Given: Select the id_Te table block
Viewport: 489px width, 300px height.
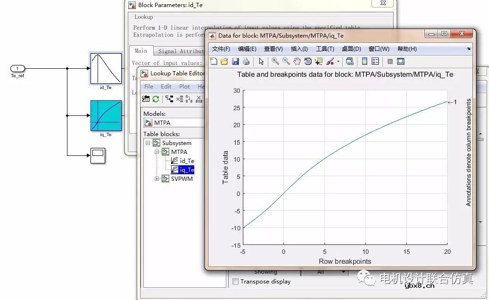Looking at the screenshot, I should 187,161.
